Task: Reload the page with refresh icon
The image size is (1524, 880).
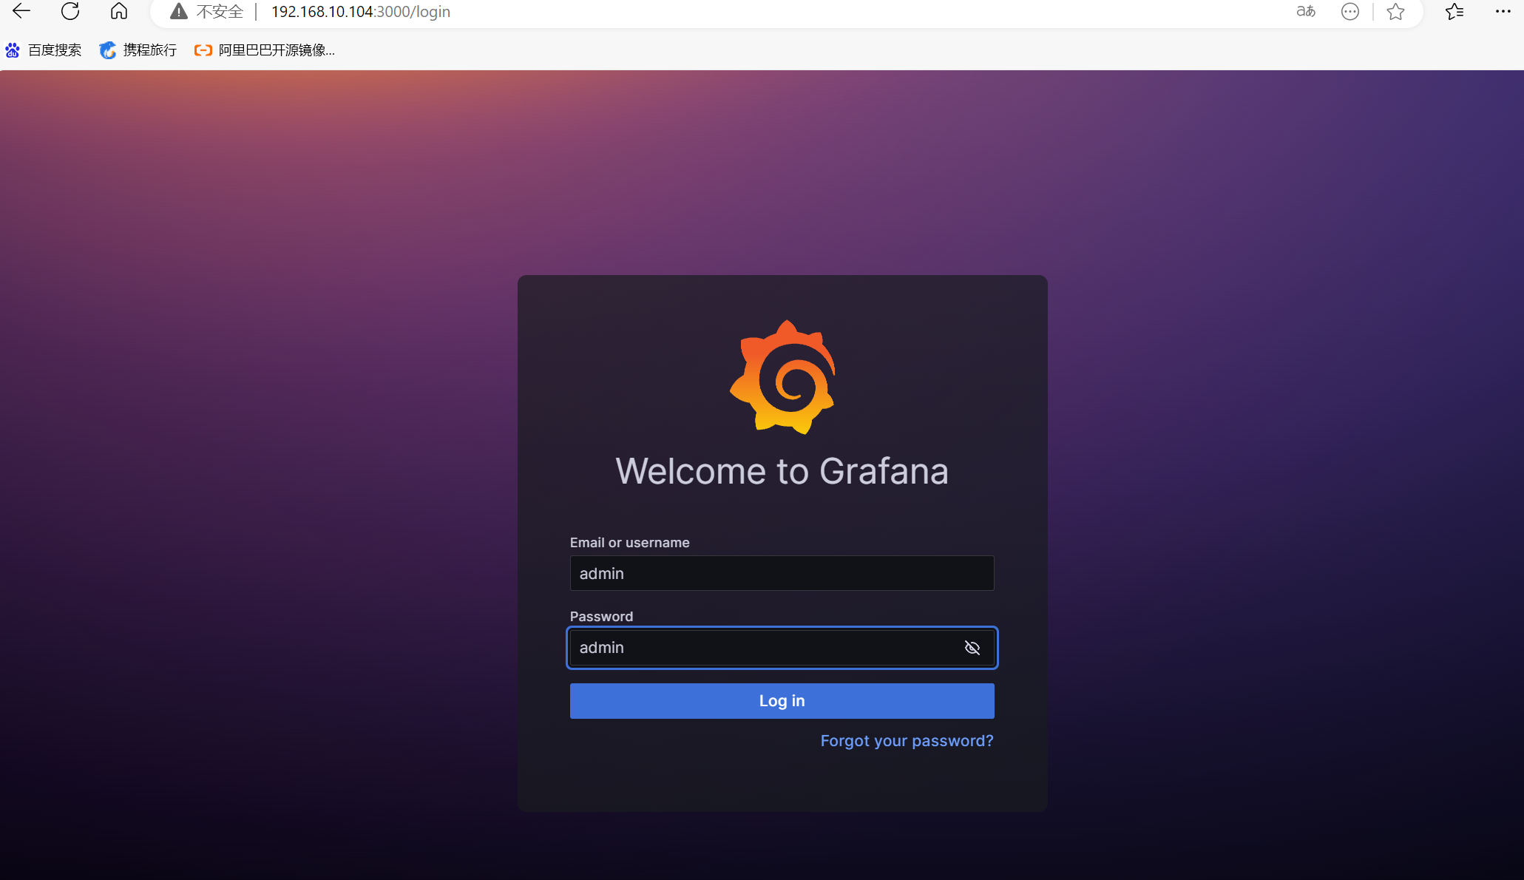Action: (x=70, y=11)
